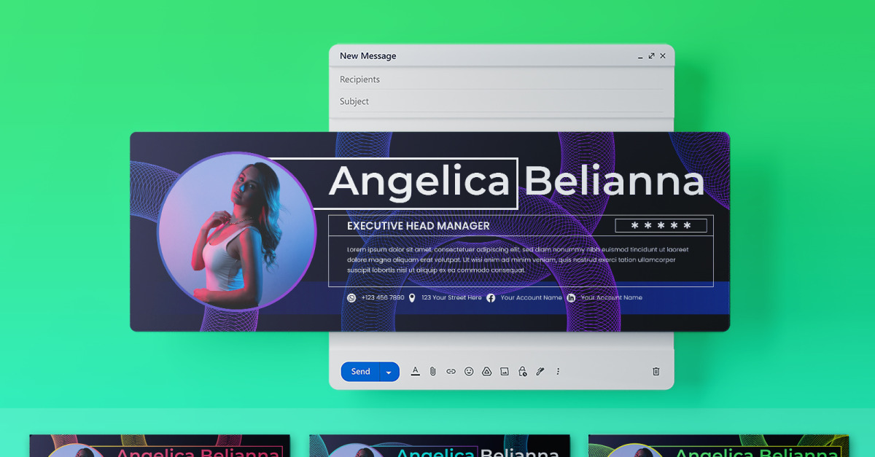Toggle confidential mode lock icon

tap(522, 372)
